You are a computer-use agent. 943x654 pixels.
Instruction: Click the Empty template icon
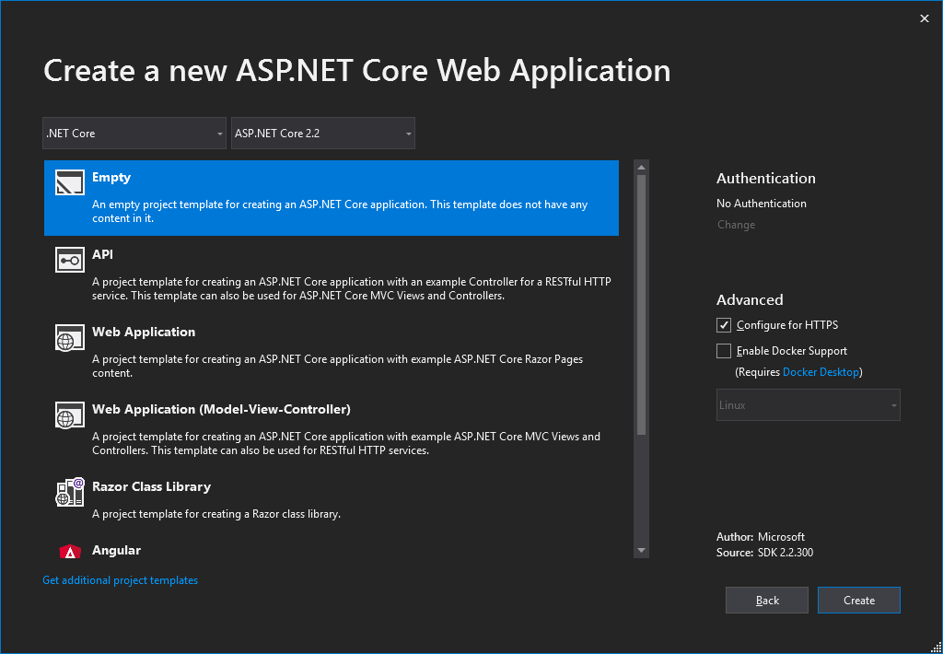tap(70, 183)
